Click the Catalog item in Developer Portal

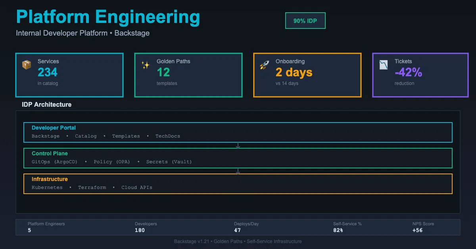(x=86, y=136)
